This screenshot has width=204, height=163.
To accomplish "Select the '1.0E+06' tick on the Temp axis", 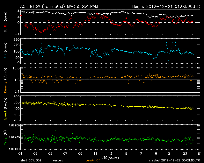I will click(x=14, y=125).
